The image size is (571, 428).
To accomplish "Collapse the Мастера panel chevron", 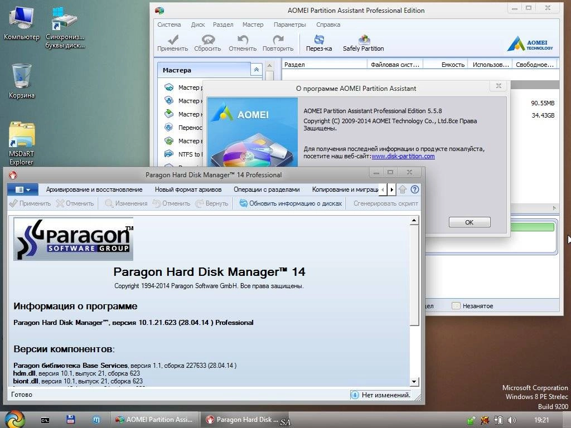I will click(x=257, y=70).
